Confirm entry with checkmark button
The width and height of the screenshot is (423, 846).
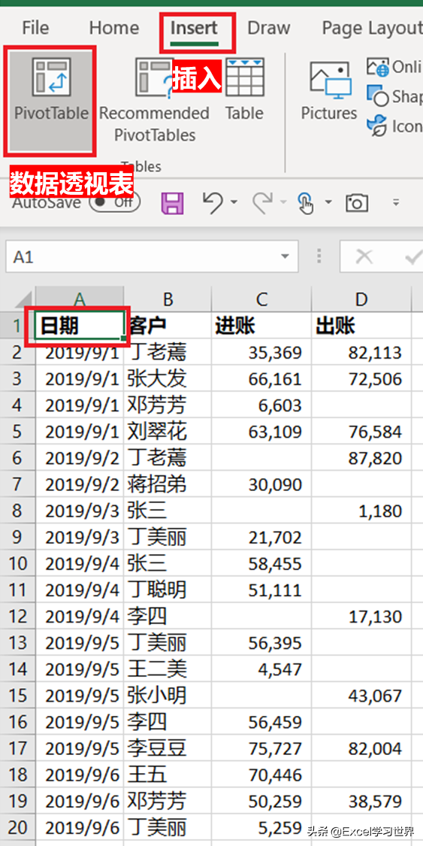[412, 257]
